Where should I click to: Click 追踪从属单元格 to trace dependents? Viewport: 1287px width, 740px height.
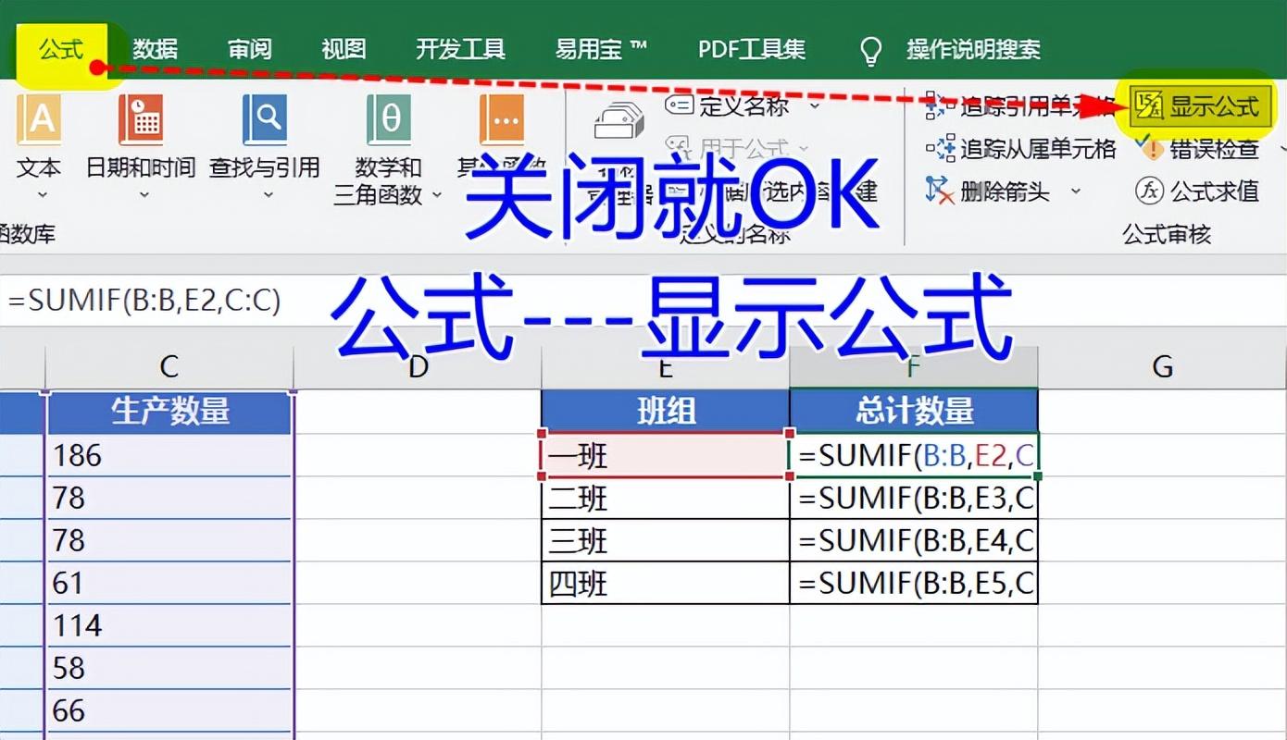[1020, 148]
